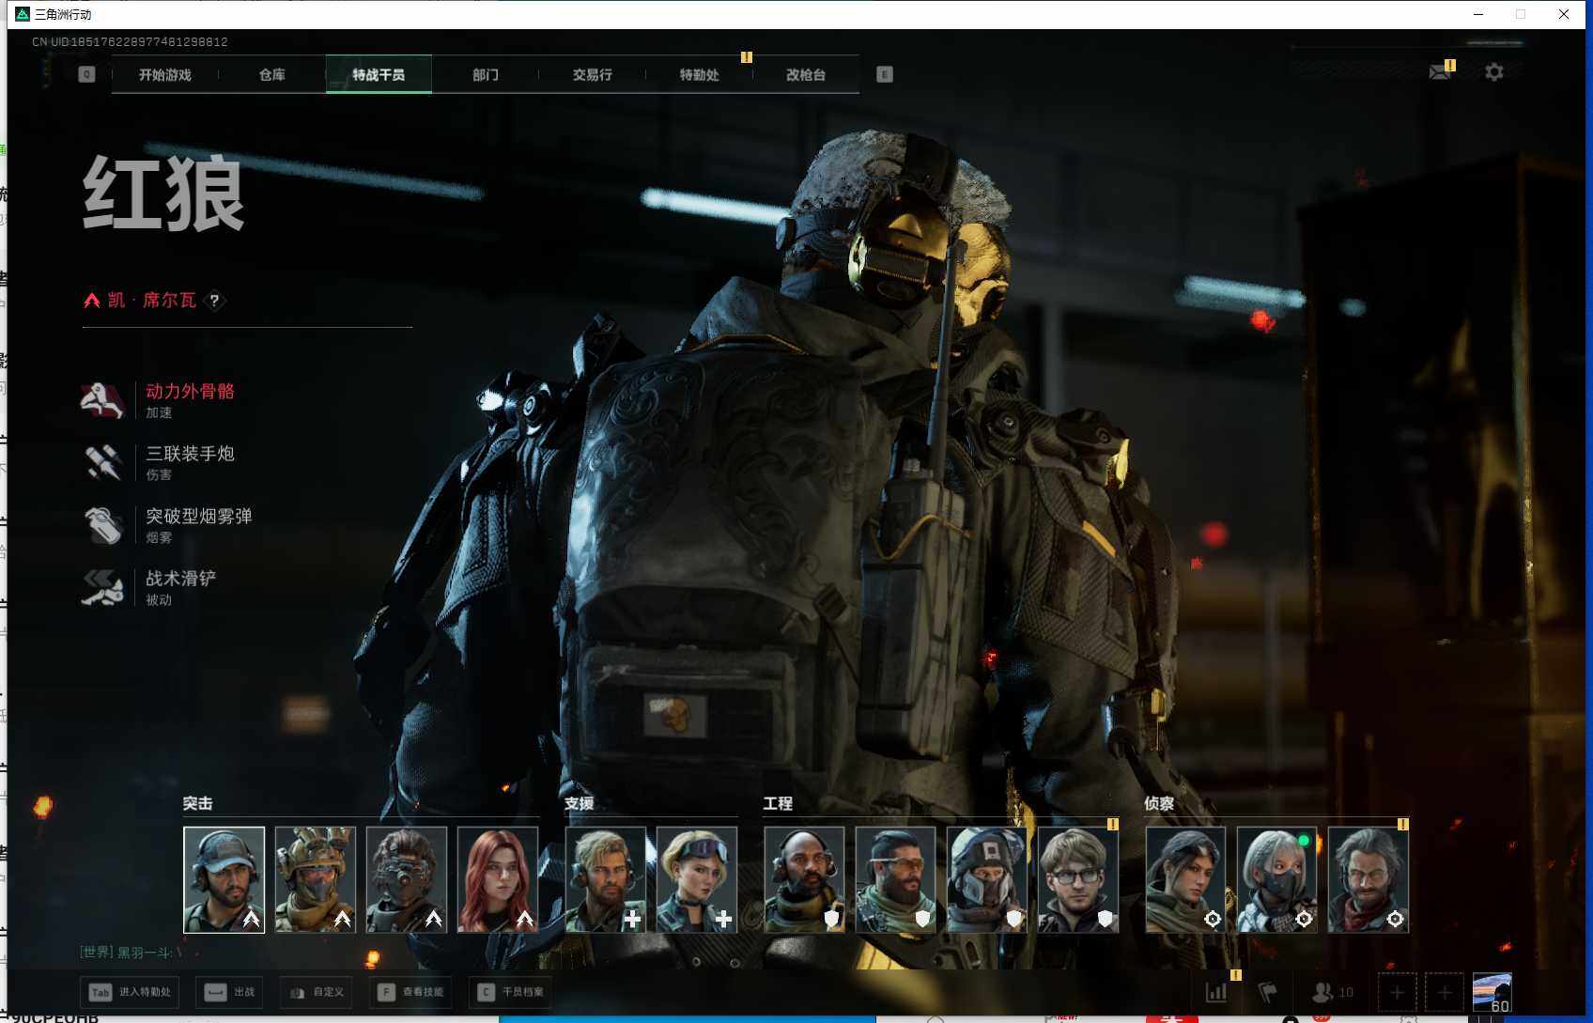Click the flags icon in bottom bar
The image size is (1593, 1023).
(x=1267, y=992)
